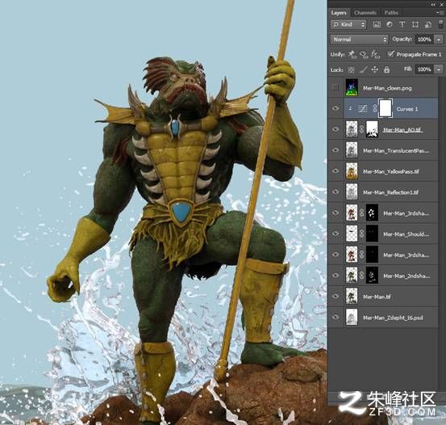Viewport: 446px width, 425px height.
Task: Filter layers by adjustment layers icon
Action: click(390, 24)
